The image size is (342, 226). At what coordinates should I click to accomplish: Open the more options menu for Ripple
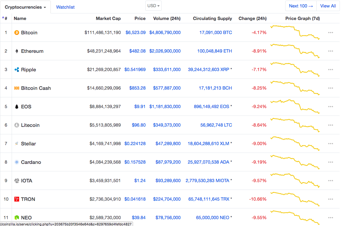[330, 70]
